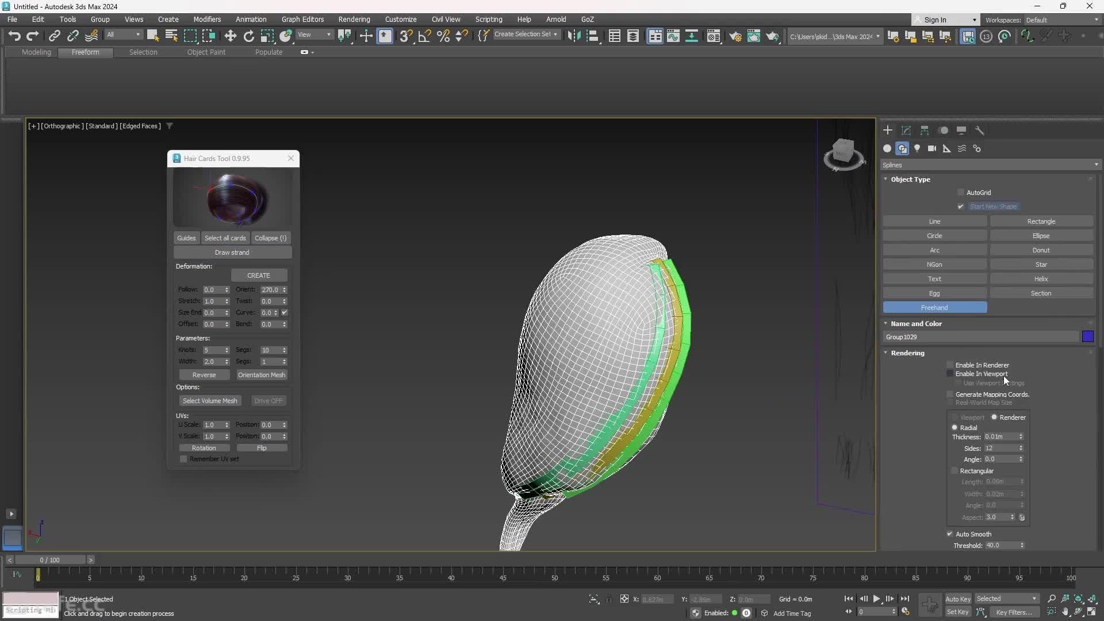Select the Cameras category icon
Image resolution: width=1104 pixels, height=621 pixels.
pos(932,148)
